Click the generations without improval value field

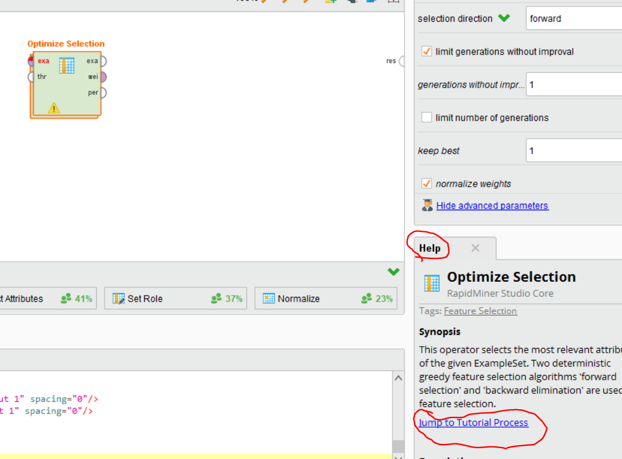(573, 85)
